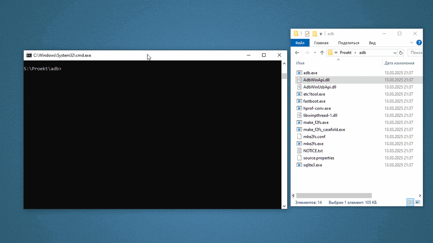Switch to details view using status bar icon
The image size is (433, 243).
[x=411, y=202]
